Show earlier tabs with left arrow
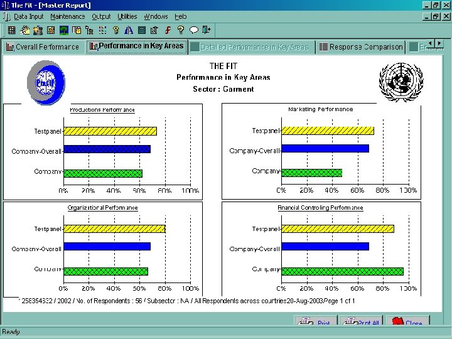Viewport: 452px width, 339px height. (x=431, y=43)
